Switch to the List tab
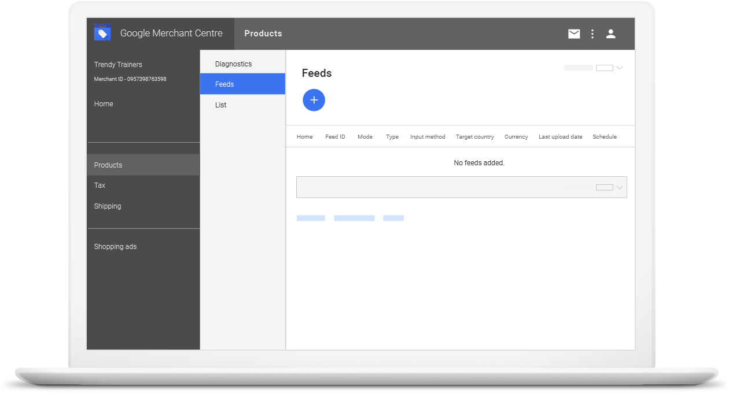This screenshot has height=401, width=729. click(242, 105)
